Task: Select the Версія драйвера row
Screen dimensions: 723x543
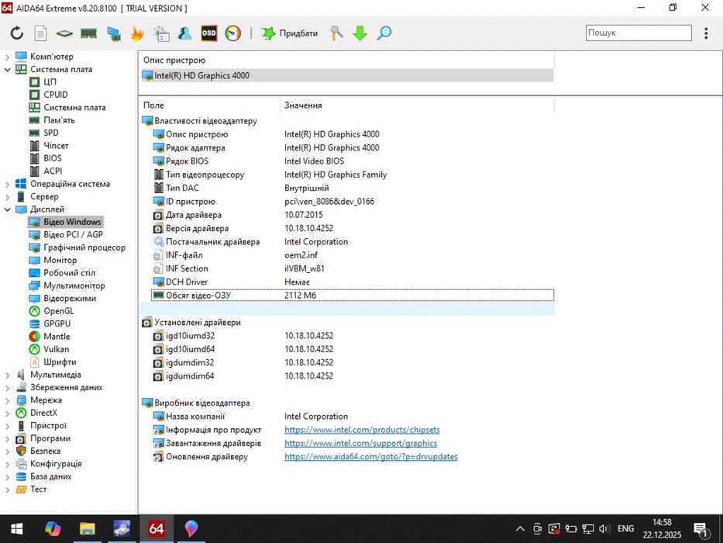Action: point(353,229)
